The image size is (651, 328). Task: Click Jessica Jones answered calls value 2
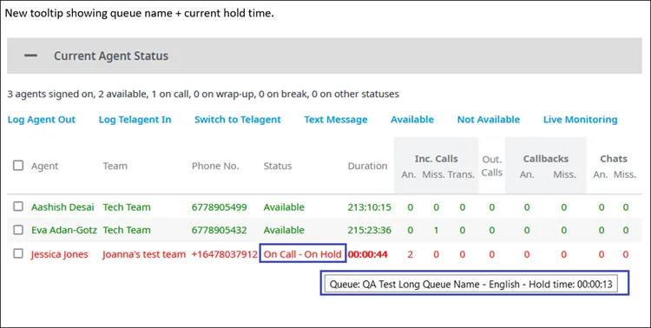411,254
